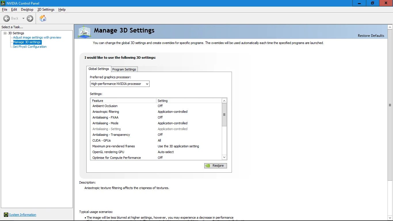Open the Edit menu
The width and height of the screenshot is (393, 221).
[x=14, y=9]
